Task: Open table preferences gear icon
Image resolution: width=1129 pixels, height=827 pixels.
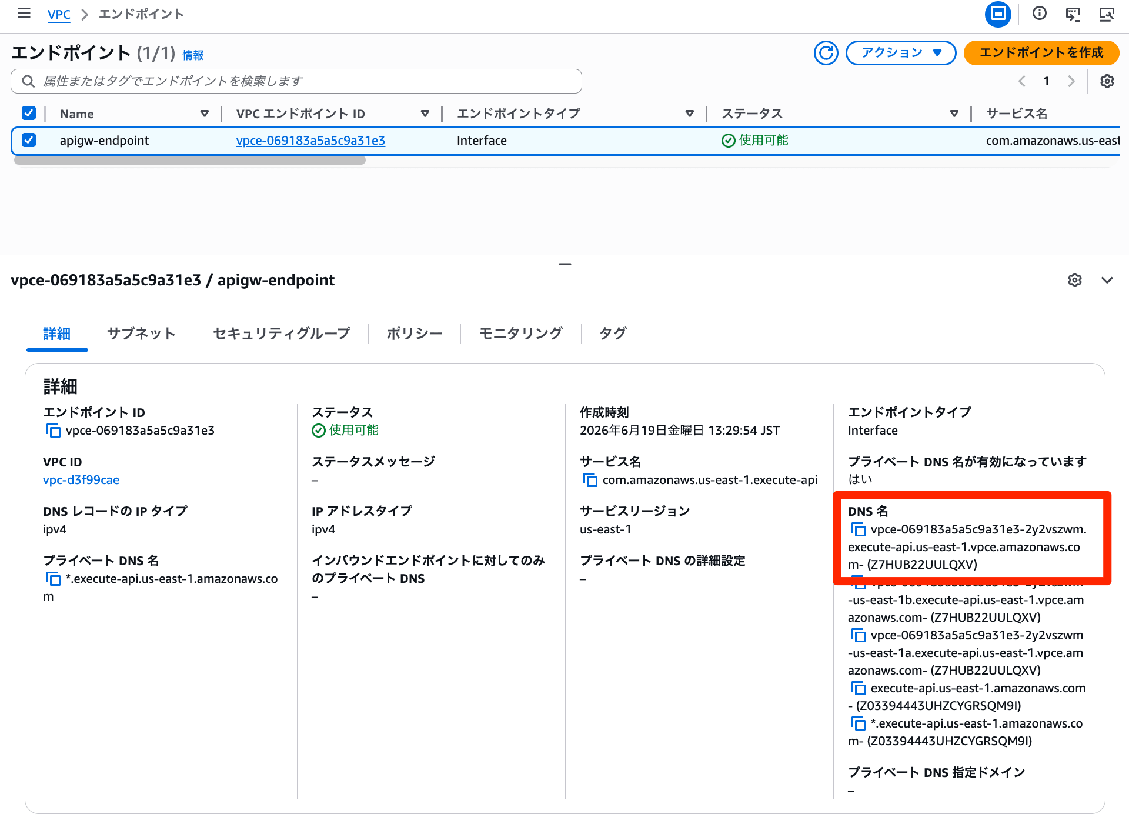Action: click(1107, 81)
